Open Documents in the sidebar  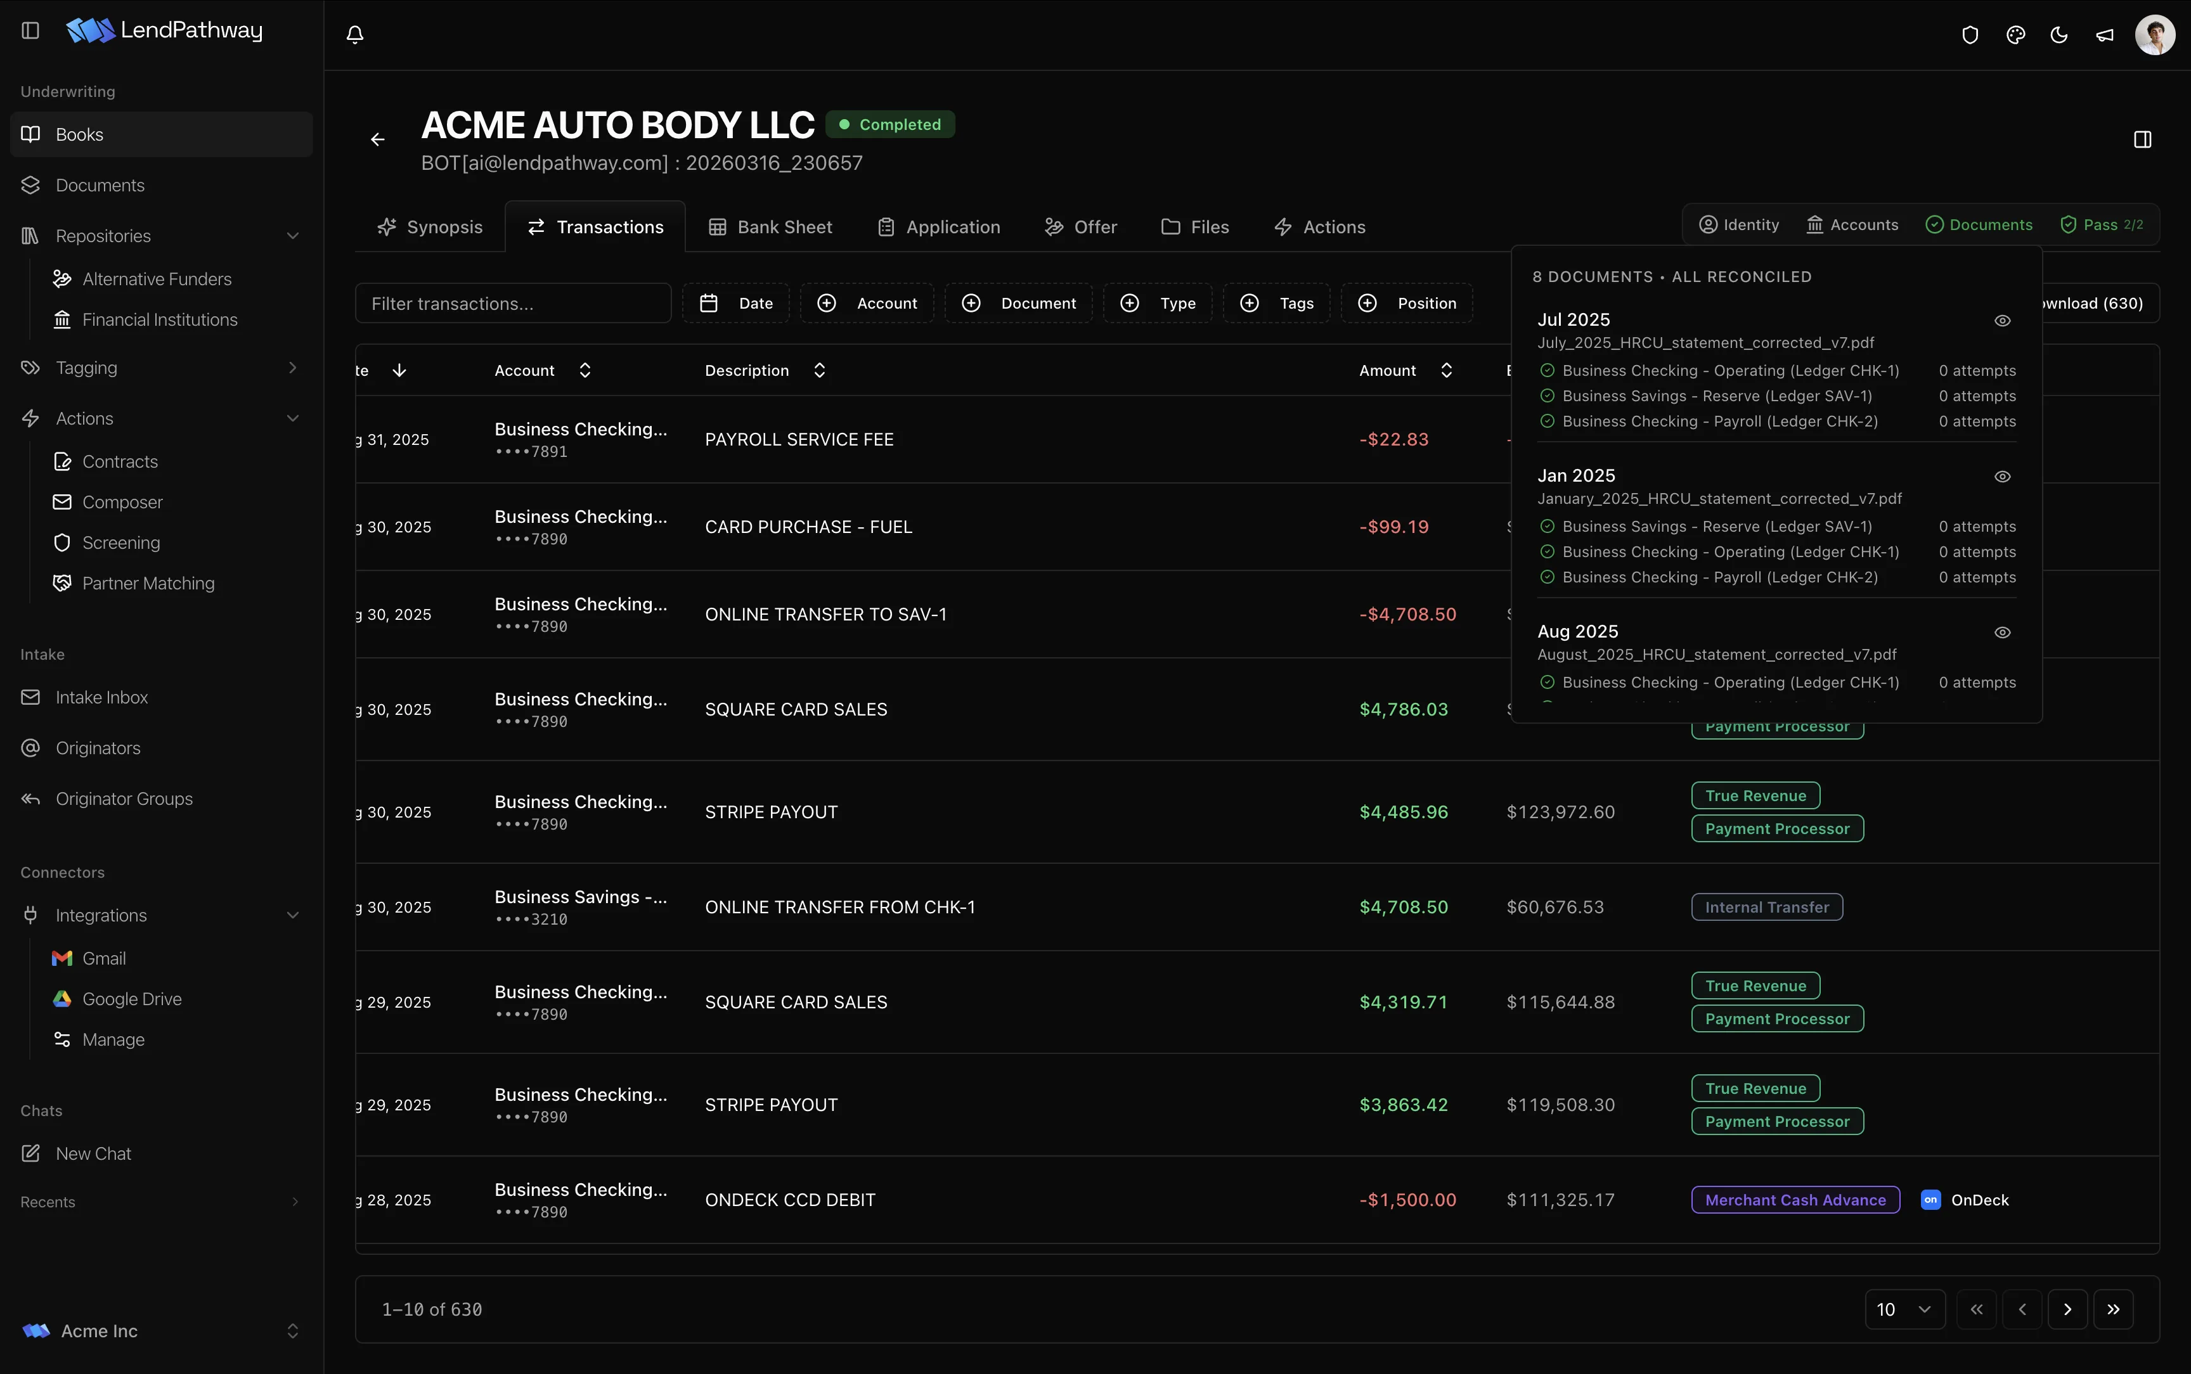[x=161, y=186]
